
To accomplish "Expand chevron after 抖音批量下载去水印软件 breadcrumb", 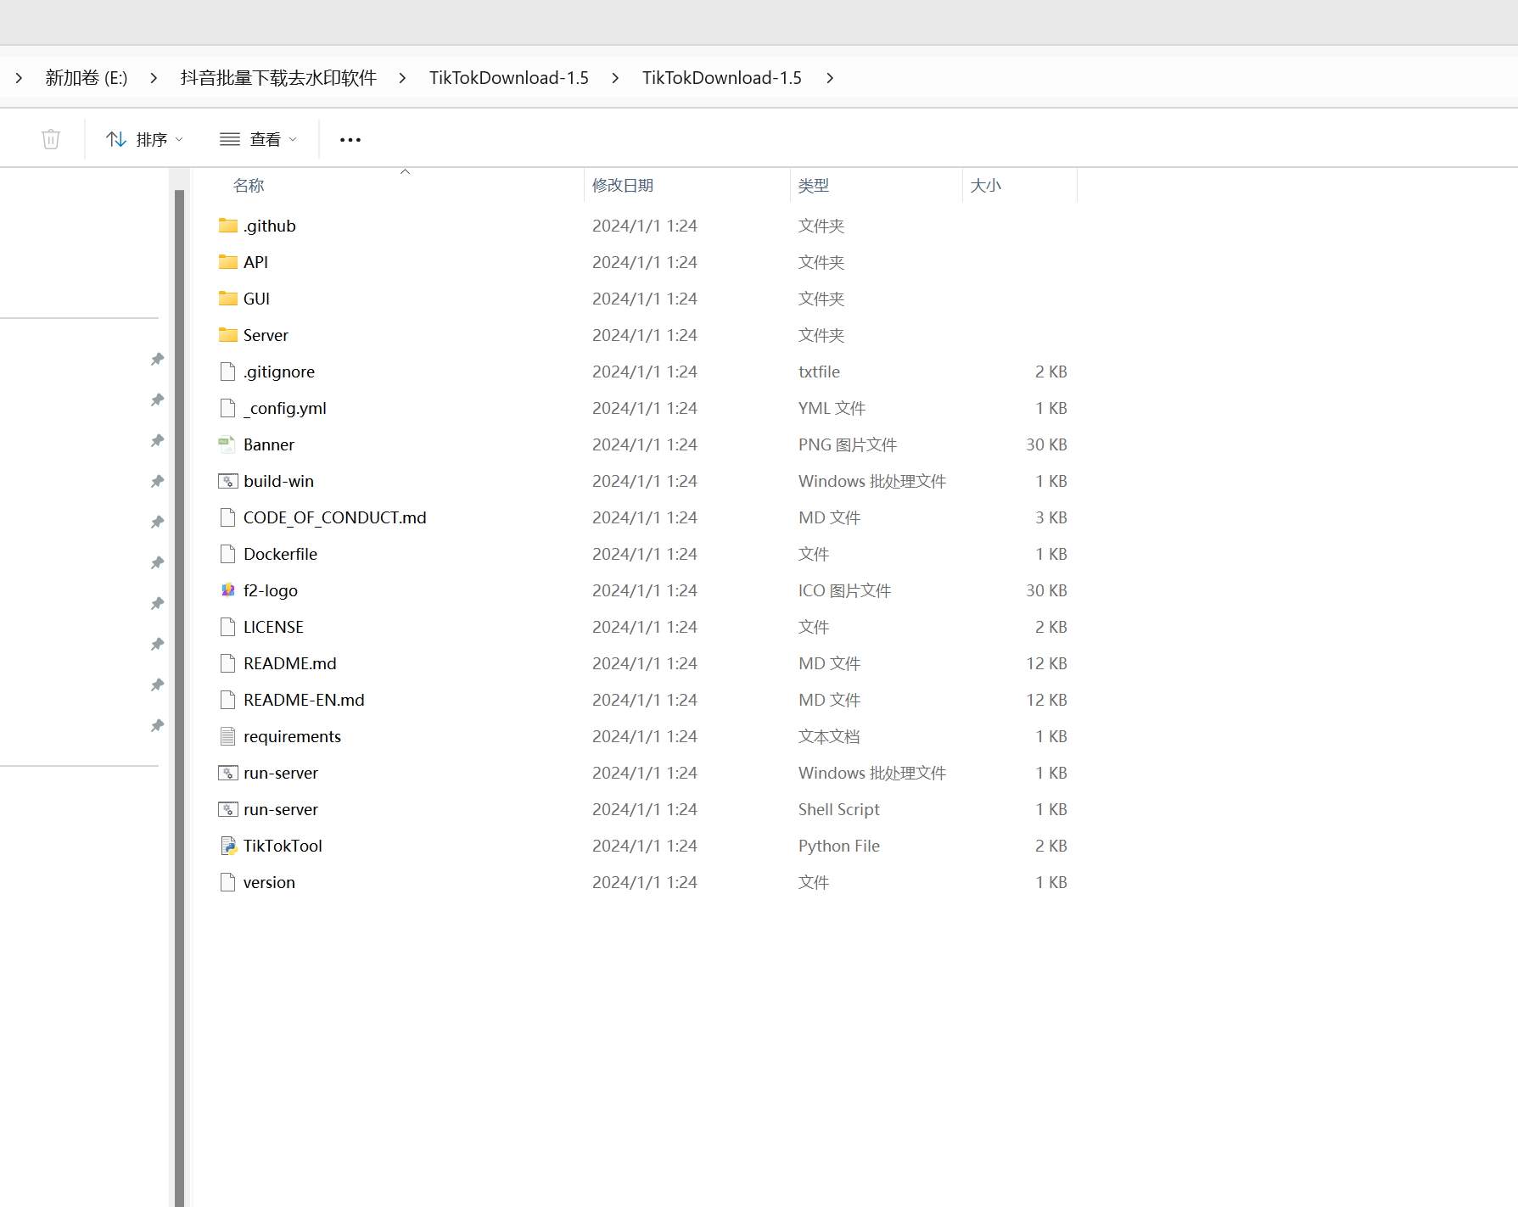I will (402, 78).
